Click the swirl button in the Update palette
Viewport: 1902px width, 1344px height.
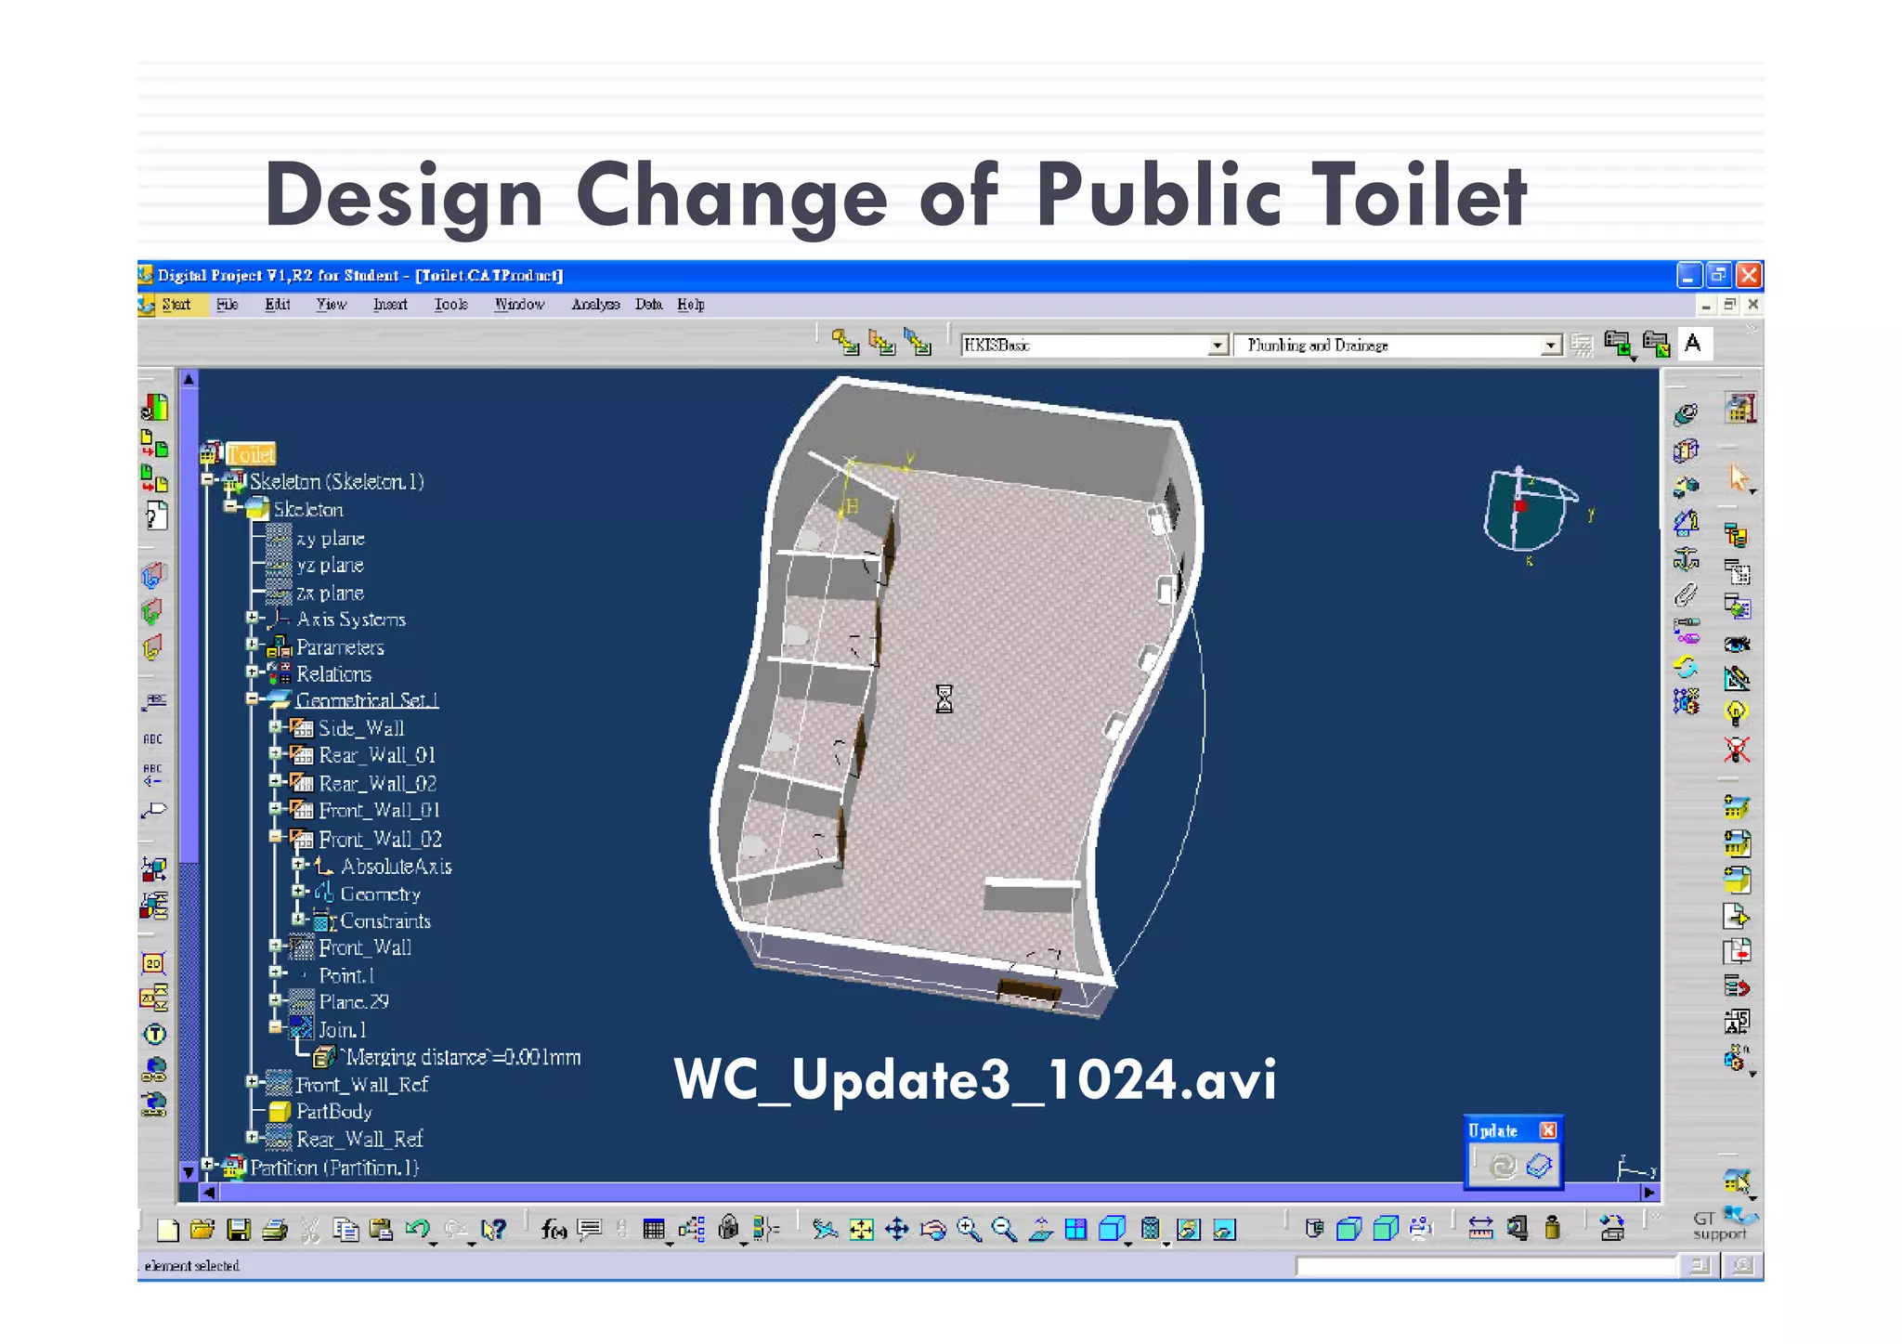(1502, 1166)
